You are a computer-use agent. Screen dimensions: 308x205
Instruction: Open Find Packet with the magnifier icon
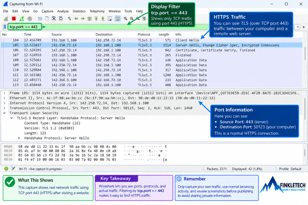point(69,19)
